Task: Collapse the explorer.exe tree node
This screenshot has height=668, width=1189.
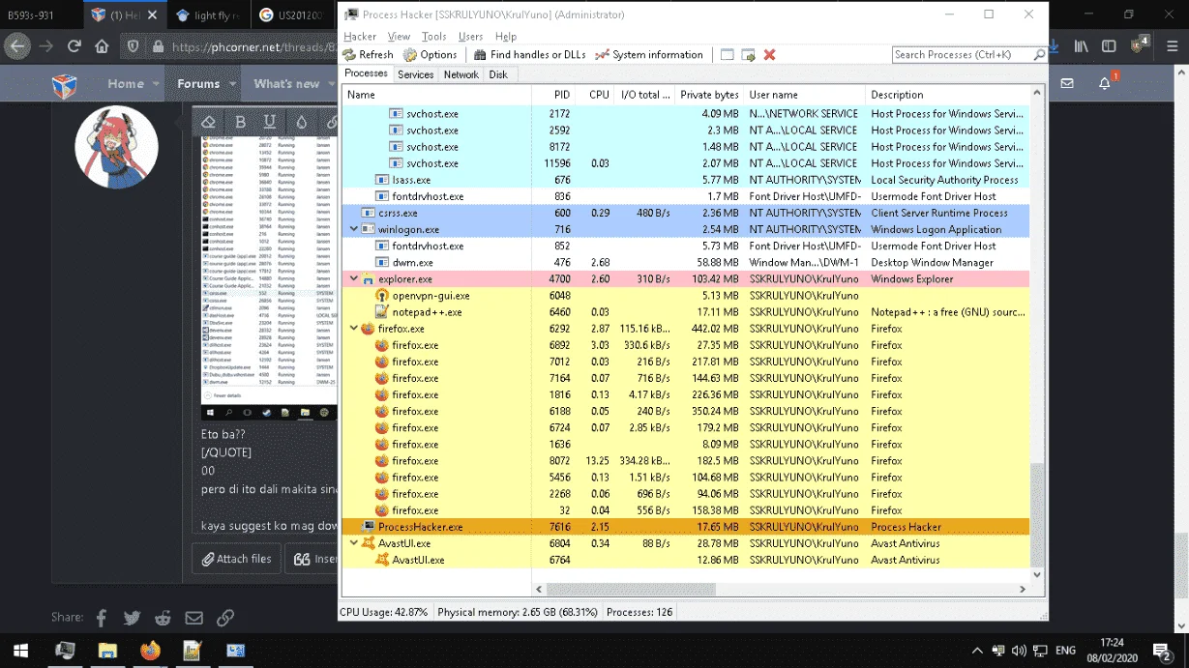Action: [x=353, y=279]
